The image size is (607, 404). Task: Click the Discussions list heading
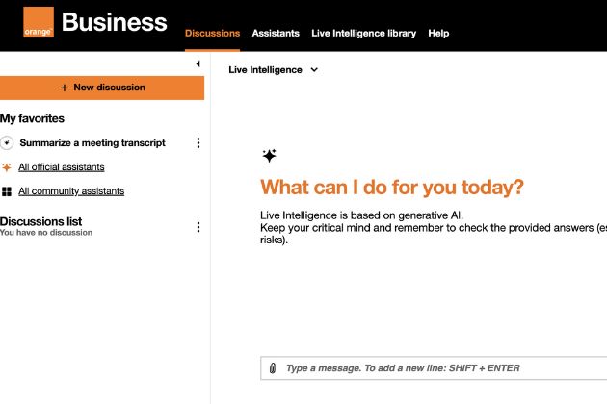(41, 221)
